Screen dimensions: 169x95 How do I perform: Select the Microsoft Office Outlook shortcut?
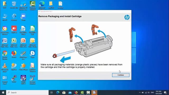coord(32,43)
